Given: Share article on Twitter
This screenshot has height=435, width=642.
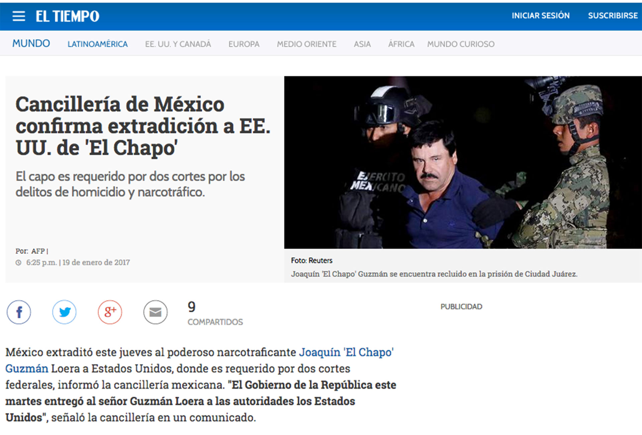Looking at the screenshot, I should click(64, 312).
